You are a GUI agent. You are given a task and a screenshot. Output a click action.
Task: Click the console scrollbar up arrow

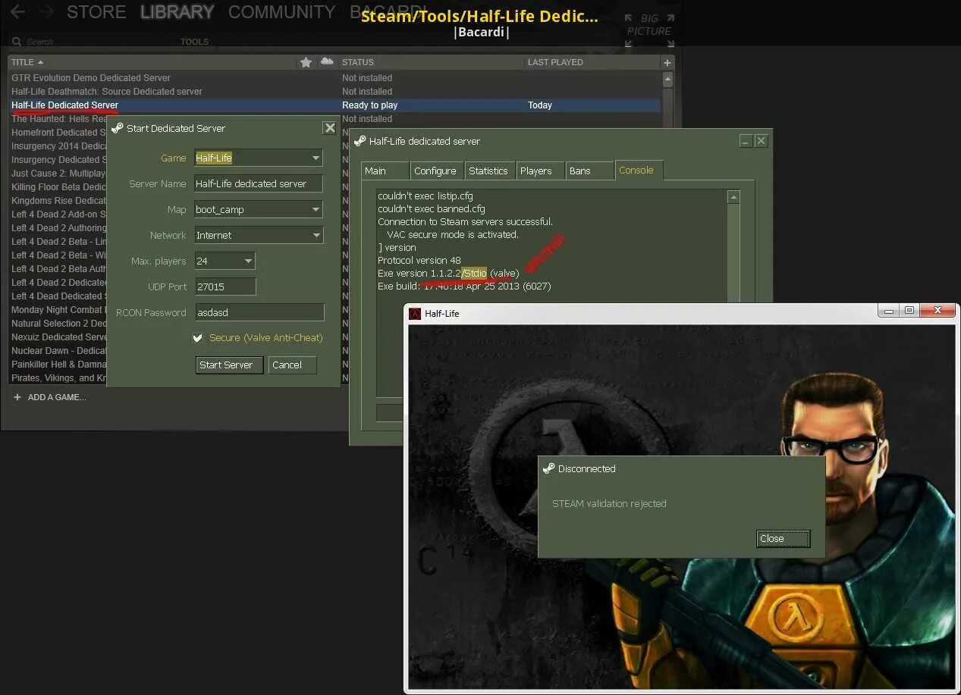tap(733, 197)
